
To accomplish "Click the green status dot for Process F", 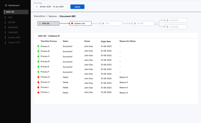I will (x=38, y=72).
